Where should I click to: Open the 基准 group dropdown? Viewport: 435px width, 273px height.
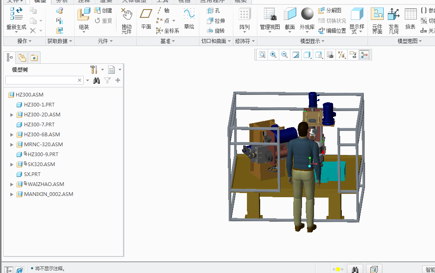pos(167,41)
